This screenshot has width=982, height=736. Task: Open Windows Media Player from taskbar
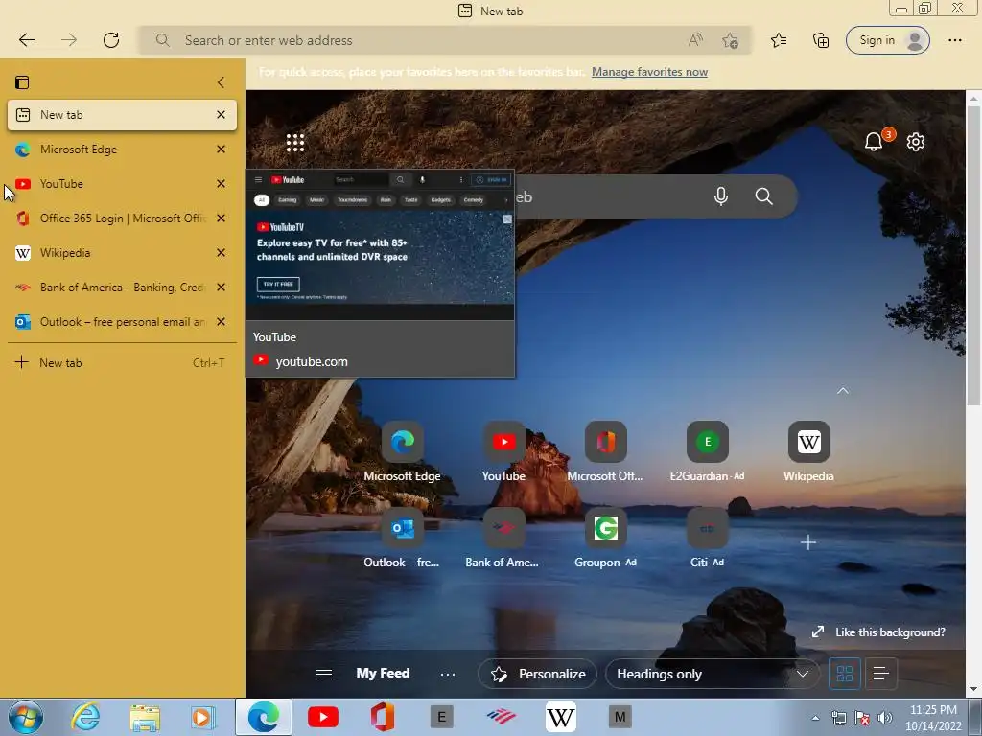click(x=202, y=717)
